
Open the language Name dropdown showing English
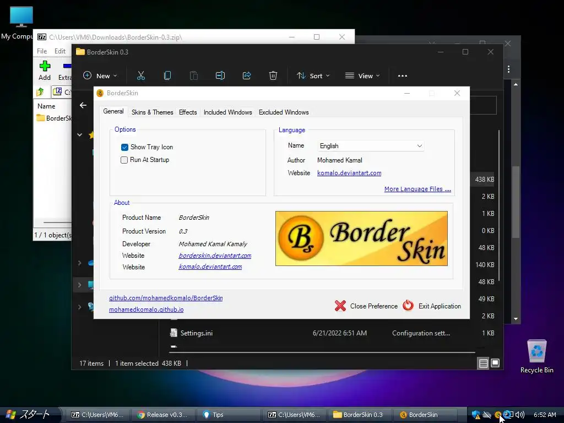[x=371, y=145]
